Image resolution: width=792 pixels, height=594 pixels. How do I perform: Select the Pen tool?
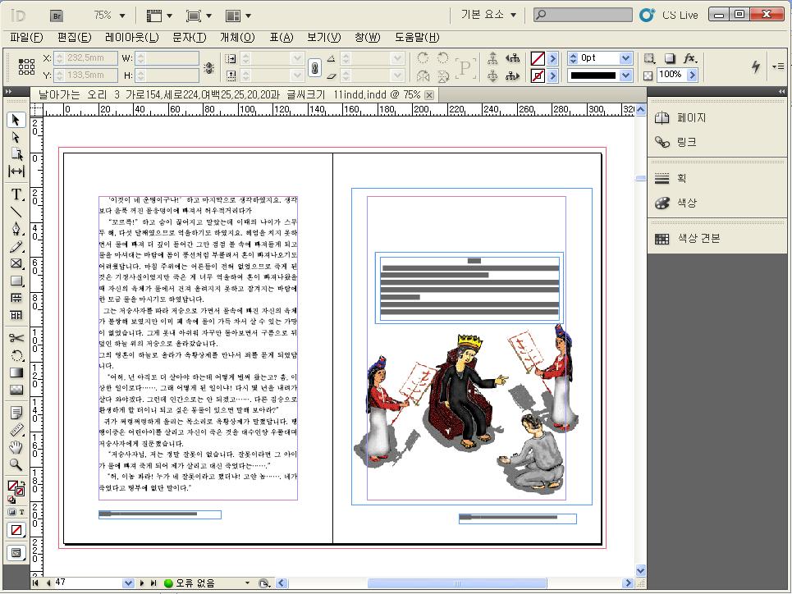16,228
